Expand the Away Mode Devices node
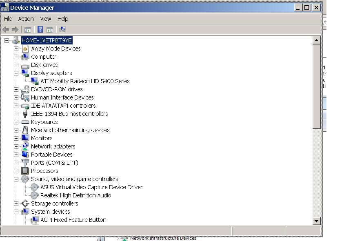This screenshot has height=241, width=364. point(16,49)
